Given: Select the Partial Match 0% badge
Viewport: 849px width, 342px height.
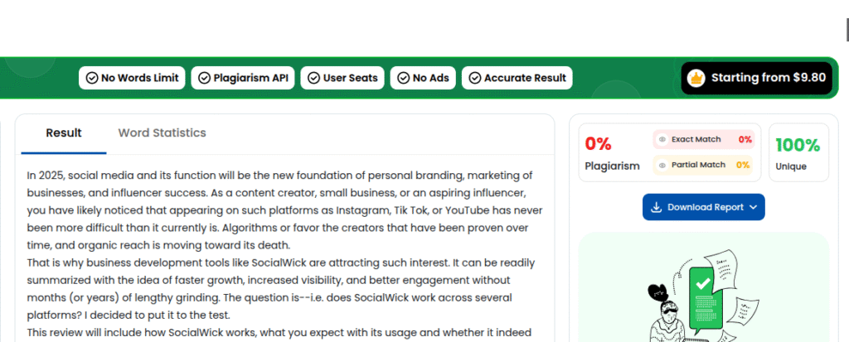Looking at the screenshot, I should pyautogui.click(x=742, y=166).
